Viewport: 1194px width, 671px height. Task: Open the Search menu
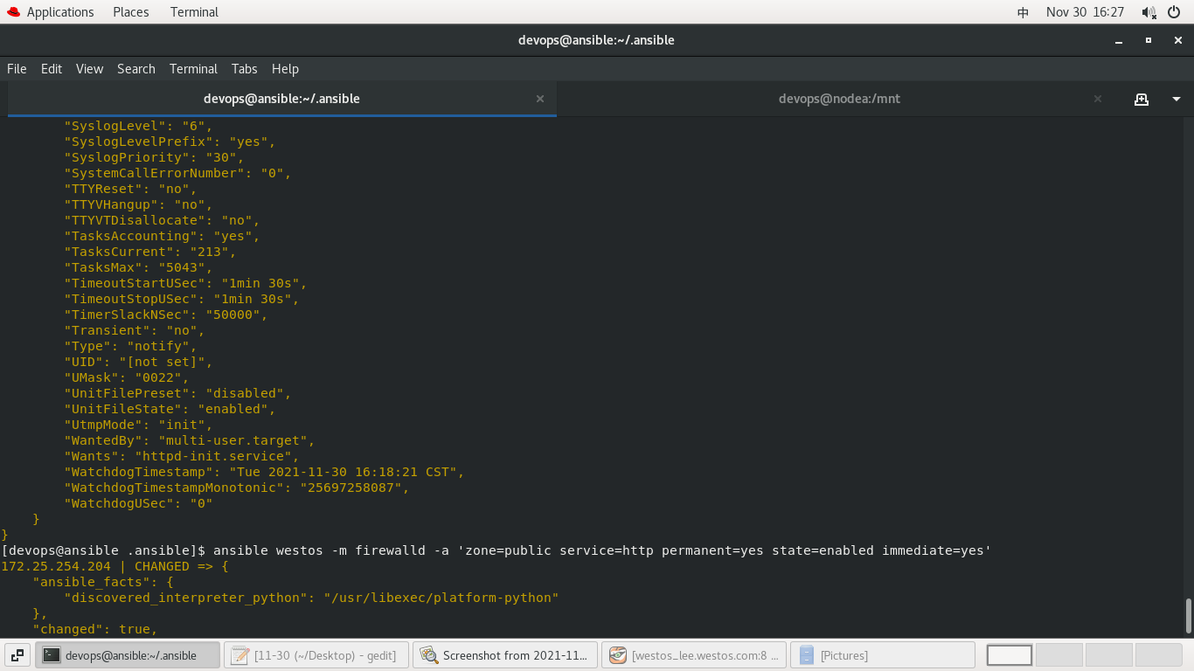pyautogui.click(x=136, y=69)
